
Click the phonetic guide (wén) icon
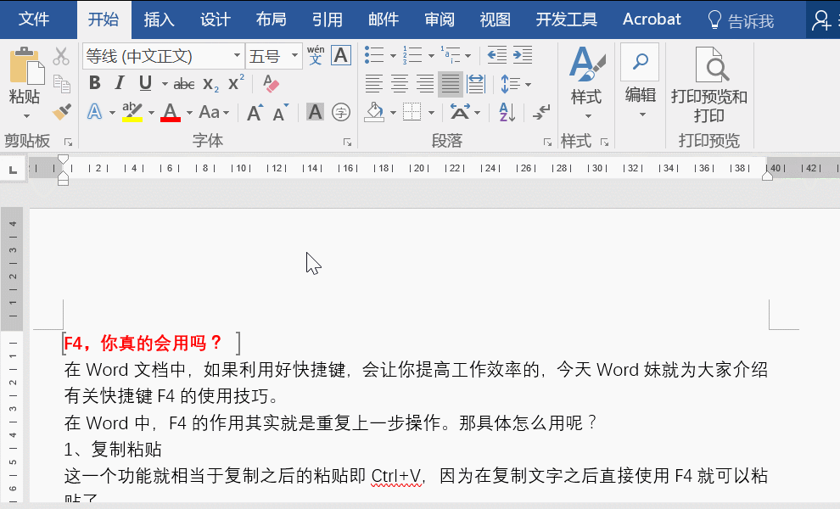[316, 55]
